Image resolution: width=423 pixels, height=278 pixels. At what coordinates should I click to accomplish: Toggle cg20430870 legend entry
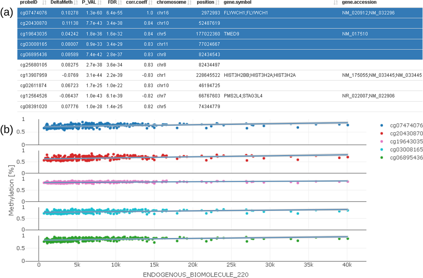coord(402,133)
